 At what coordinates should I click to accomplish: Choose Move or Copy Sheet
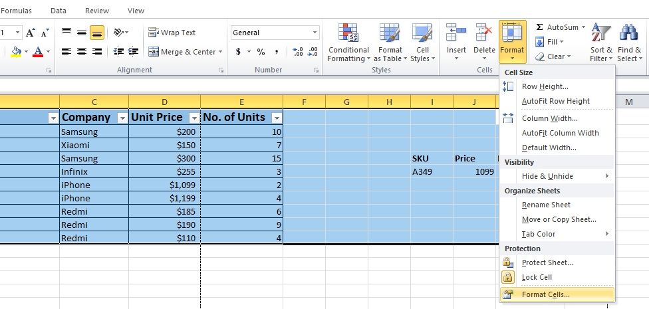557,219
